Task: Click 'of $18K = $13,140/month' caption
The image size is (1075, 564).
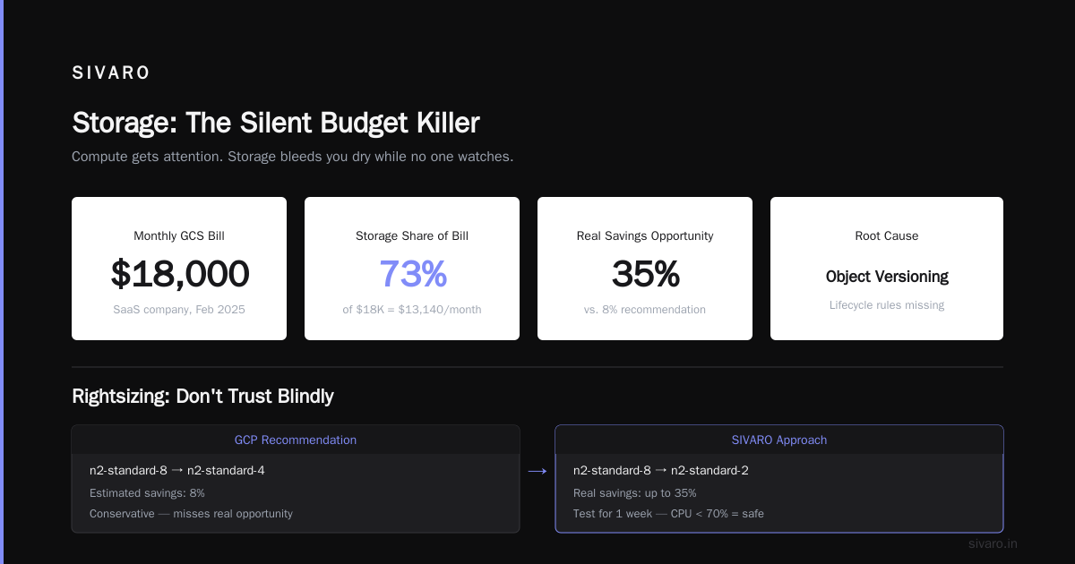Action: (412, 310)
